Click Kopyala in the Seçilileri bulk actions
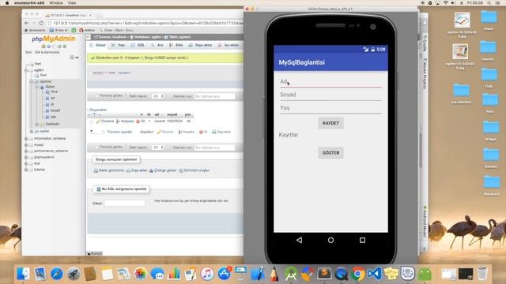506x284 pixels. click(x=187, y=132)
